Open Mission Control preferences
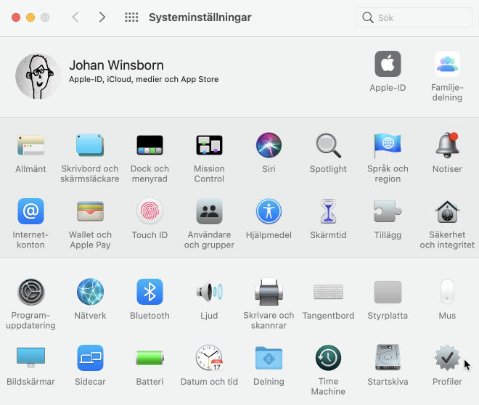The image size is (479, 405). pyautogui.click(x=209, y=145)
